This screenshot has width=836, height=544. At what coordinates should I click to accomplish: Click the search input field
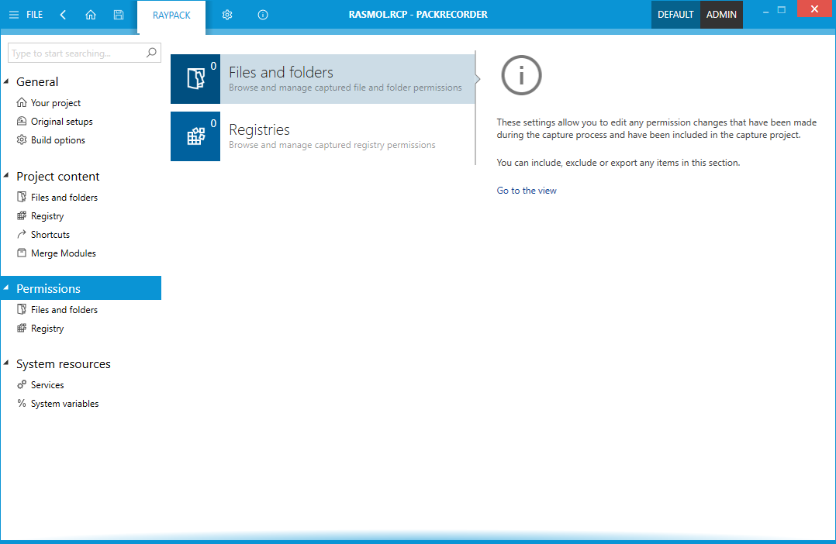76,53
